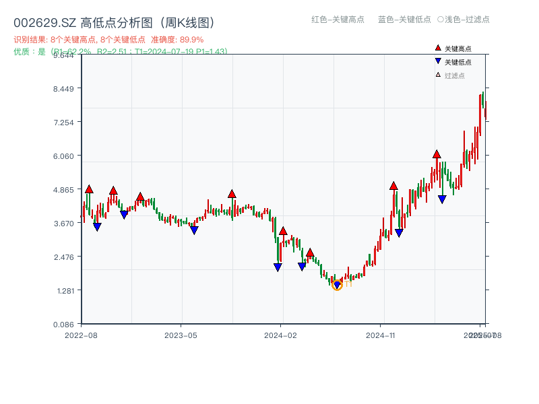The height and width of the screenshot is (404, 539).
Task: Click the highest red key-high marker near 6.060
Action: coord(437,154)
